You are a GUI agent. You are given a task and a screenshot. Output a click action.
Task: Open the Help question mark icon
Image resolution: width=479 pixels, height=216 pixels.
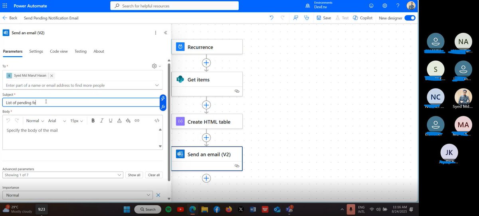398,6
